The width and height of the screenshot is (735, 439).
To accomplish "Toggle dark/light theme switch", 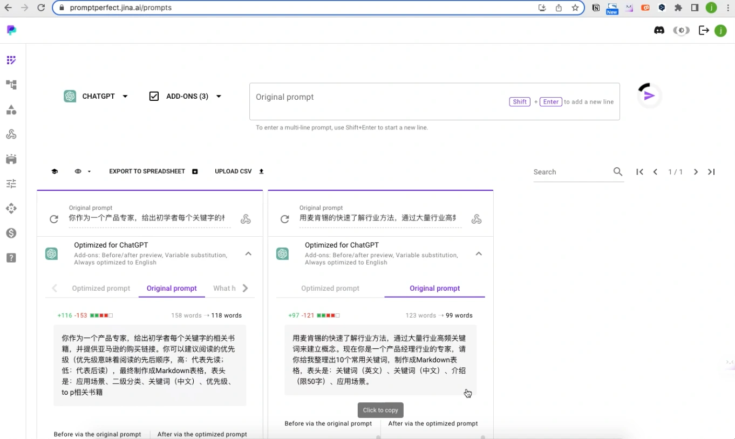I will tap(682, 31).
